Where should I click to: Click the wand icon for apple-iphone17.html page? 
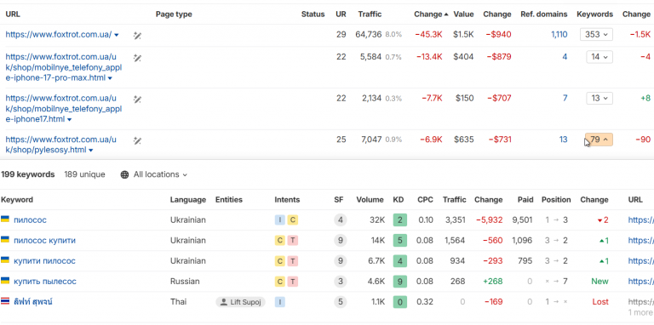point(137,99)
